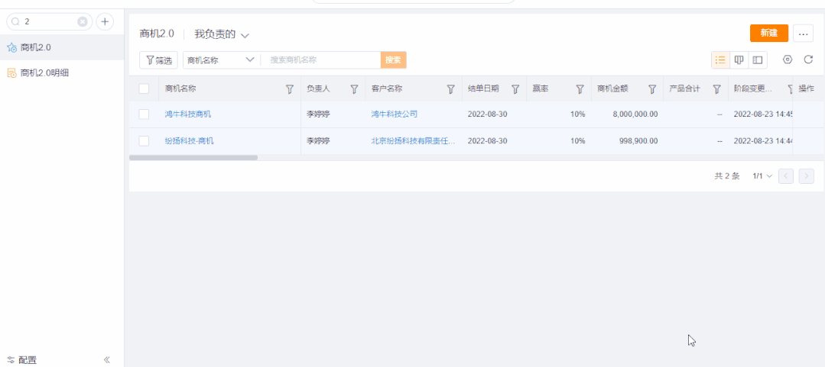Viewport: 825px width, 367px height.
Task: Clear the sidebar search text
Action: (83, 21)
